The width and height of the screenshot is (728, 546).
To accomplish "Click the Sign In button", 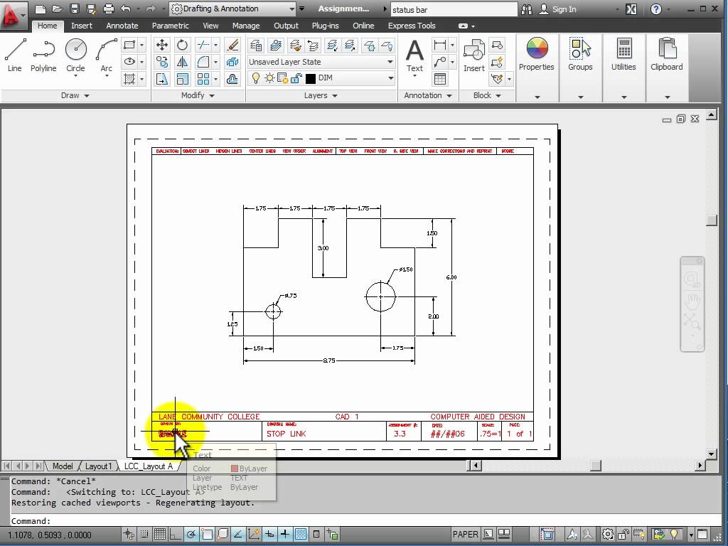I will [x=557, y=9].
